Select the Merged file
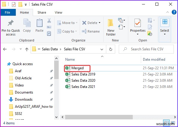This screenshot has height=127, width=178. click(74, 68)
